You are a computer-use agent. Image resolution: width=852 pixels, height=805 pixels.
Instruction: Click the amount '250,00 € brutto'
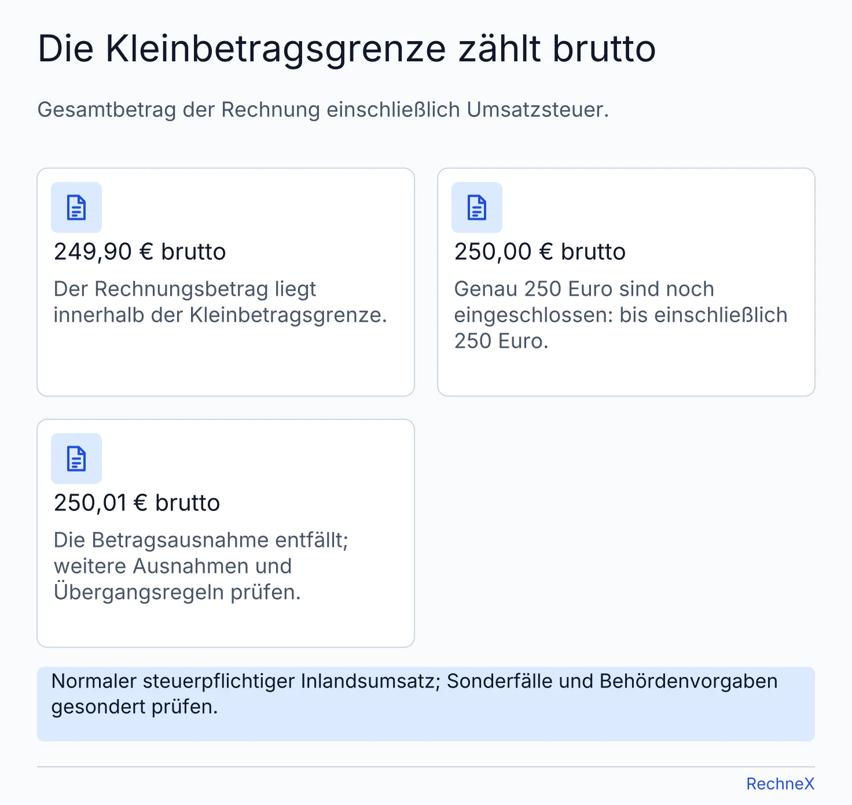point(540,252)
